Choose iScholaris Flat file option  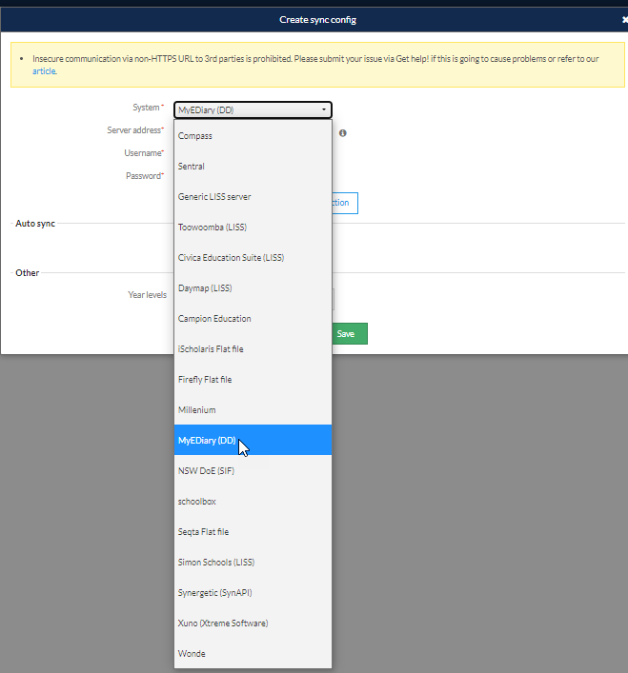click(x=253, y=349)
